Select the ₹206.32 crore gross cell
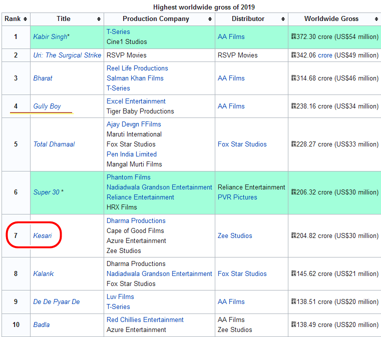 tap(334, 192)
